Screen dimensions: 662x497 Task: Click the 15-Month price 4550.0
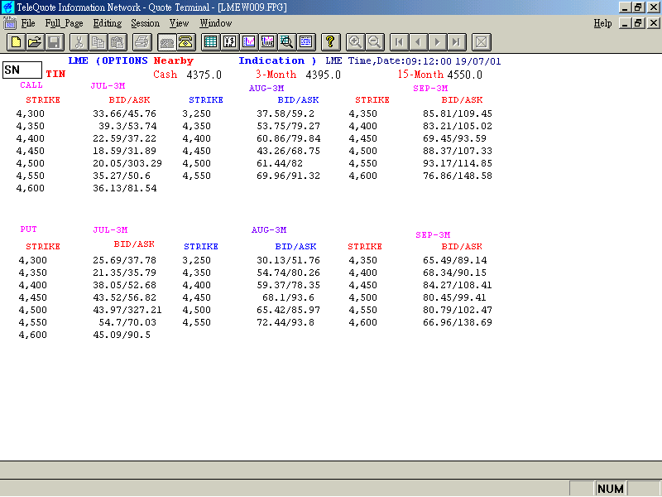point(464,75)
